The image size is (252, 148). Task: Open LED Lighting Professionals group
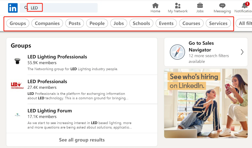(57, 57)
